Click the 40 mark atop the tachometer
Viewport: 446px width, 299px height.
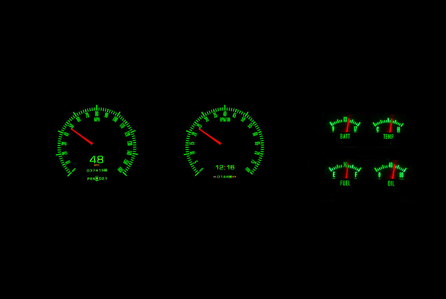(x=225, y=114)
